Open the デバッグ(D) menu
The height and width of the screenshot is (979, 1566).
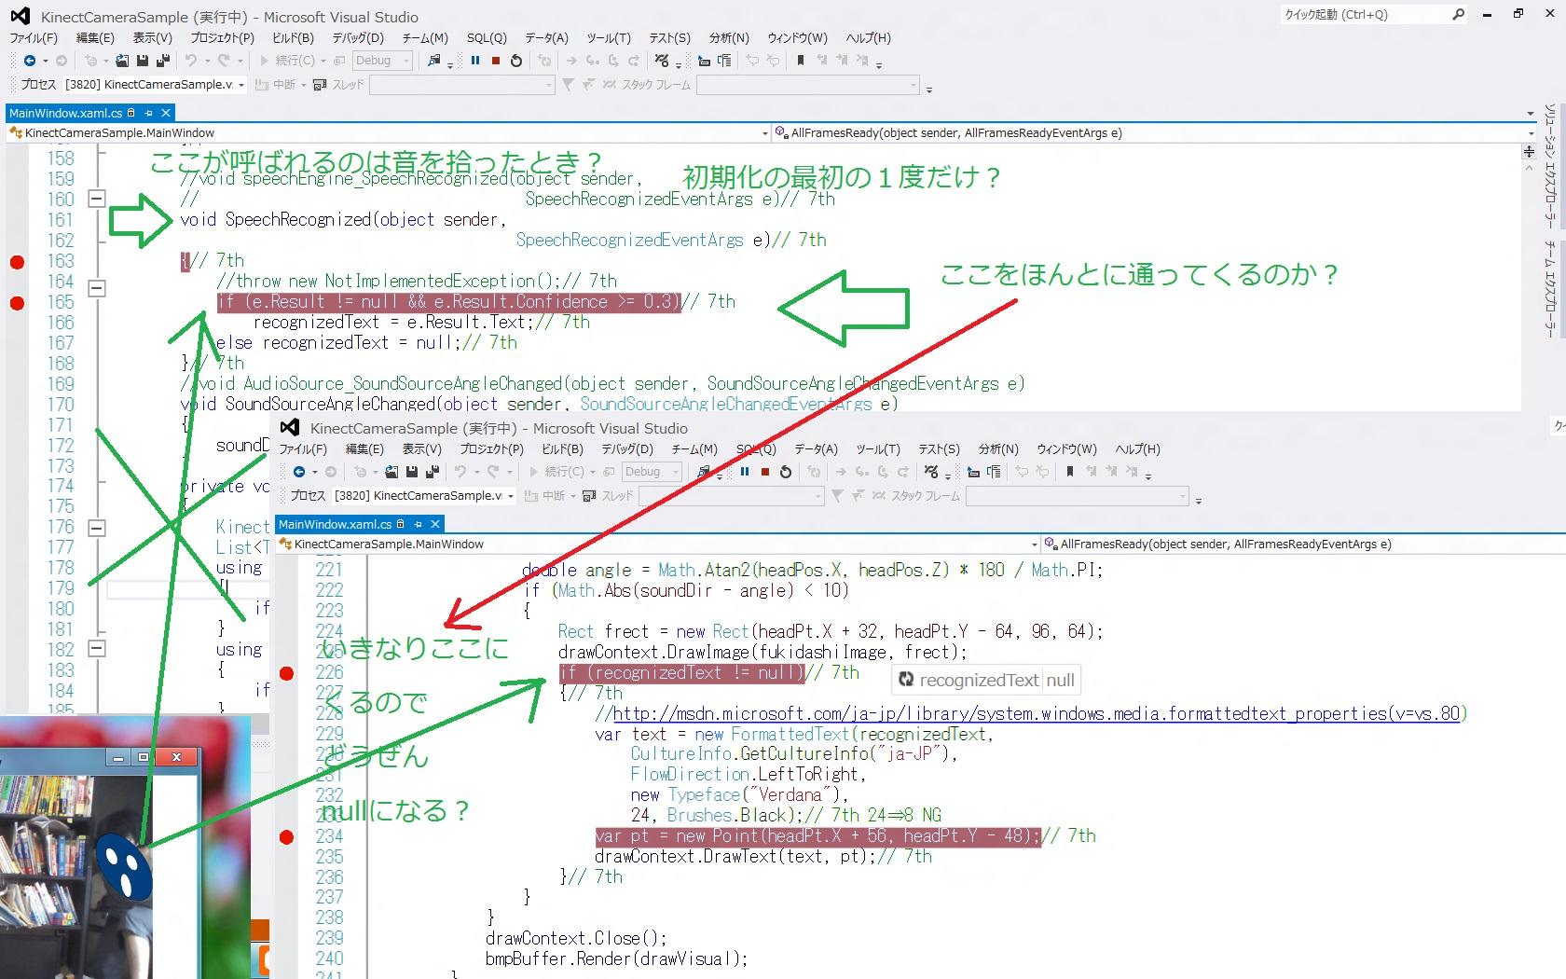[358, 38]
